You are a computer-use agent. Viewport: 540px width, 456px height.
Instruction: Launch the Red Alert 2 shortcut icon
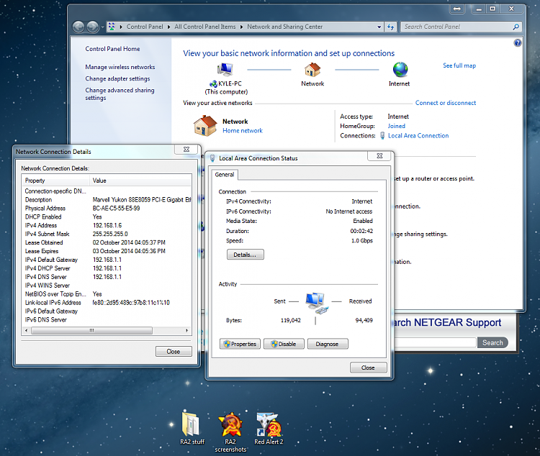(269, 424)
